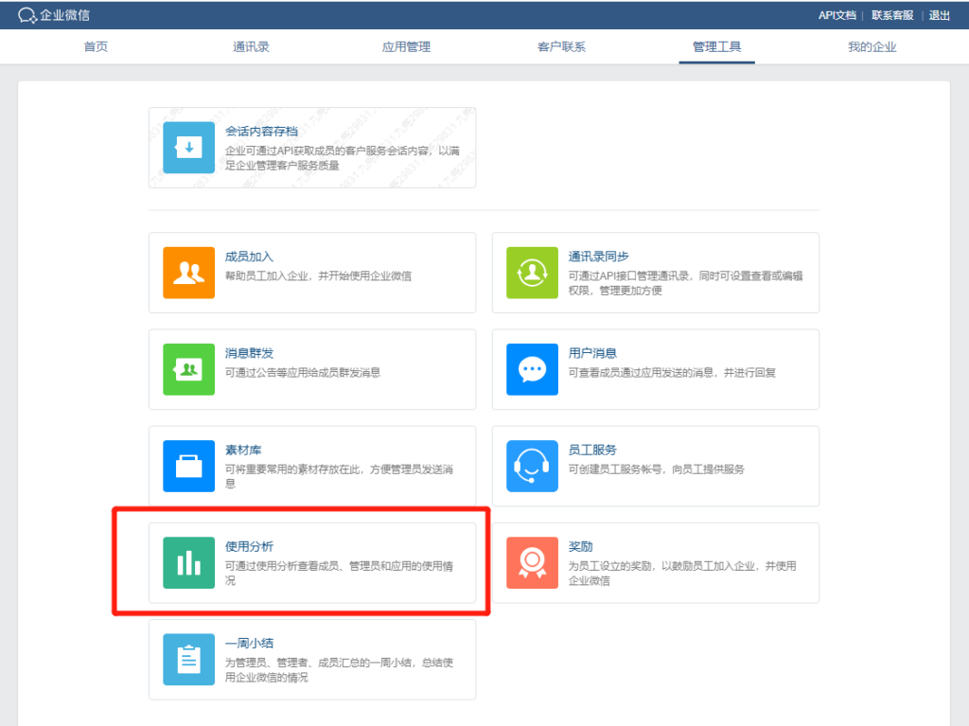Open the 我的企业 tab
This screenshot has width=969, height=726.
[872, 46]
